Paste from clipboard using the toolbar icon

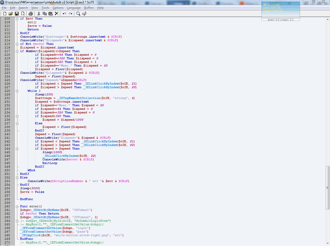click(x=51, y=14)
